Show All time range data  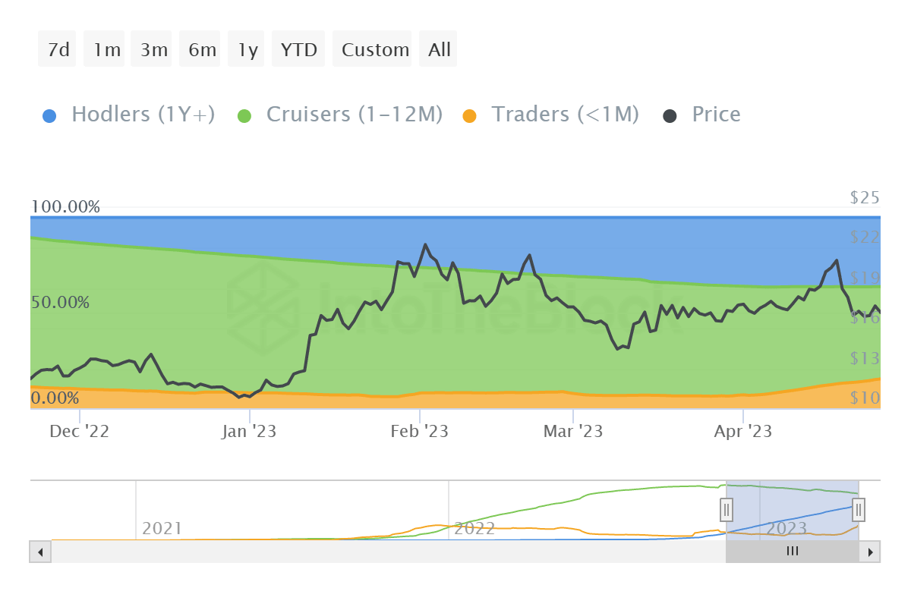point(439,49)
